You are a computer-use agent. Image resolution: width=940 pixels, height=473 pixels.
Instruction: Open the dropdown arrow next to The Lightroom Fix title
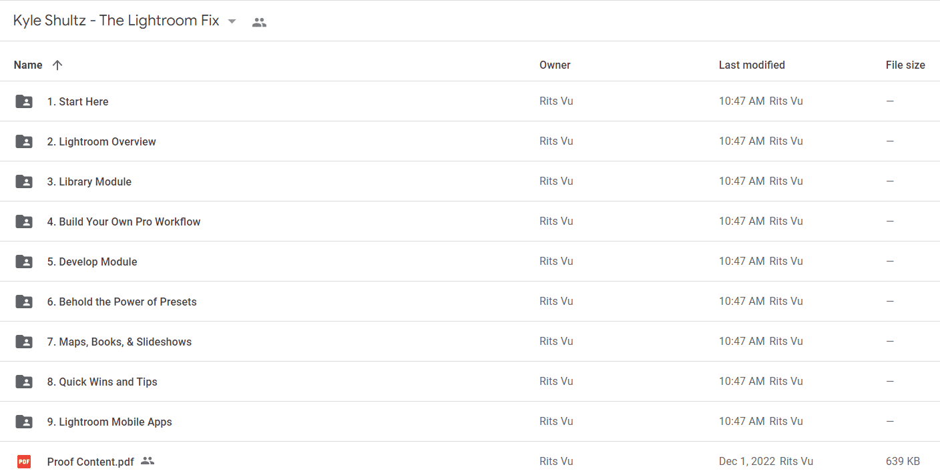pyautogui.click(x=232, y=21)
